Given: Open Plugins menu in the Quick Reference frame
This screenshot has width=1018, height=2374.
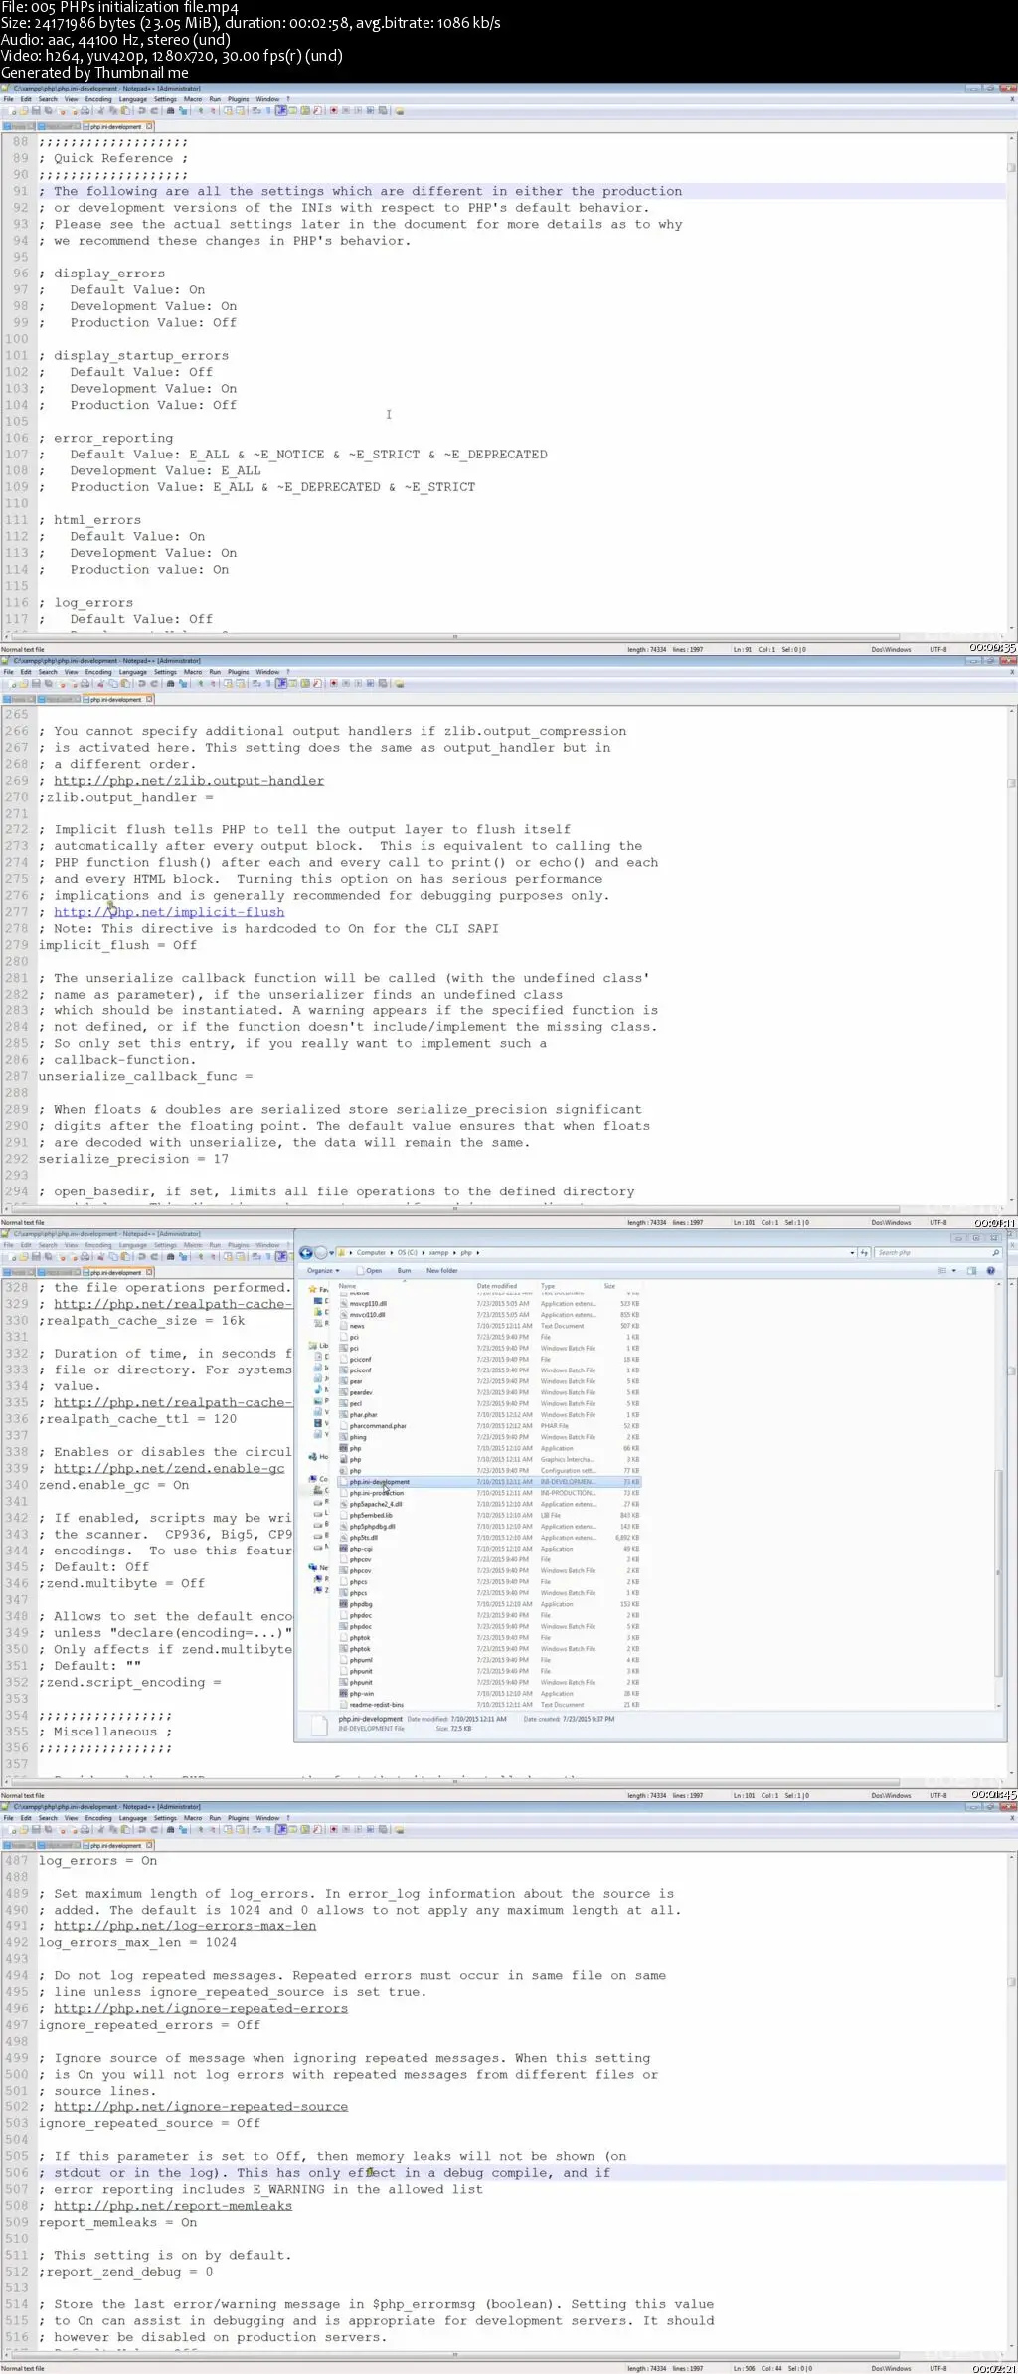Looking at the screenshot, I should pyautogui.click(x=238, y=99).
